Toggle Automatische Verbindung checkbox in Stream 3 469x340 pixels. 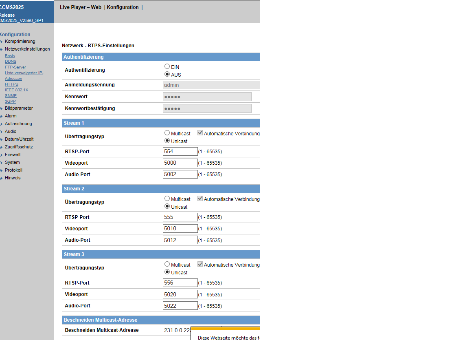pyautogui.click(x=200, y=265)
